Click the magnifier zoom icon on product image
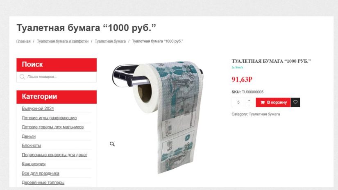Viewport: 338px width, 190px height. point(112,144)
